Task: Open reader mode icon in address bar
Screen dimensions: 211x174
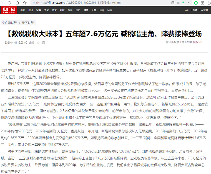Action: pos(173,3)
